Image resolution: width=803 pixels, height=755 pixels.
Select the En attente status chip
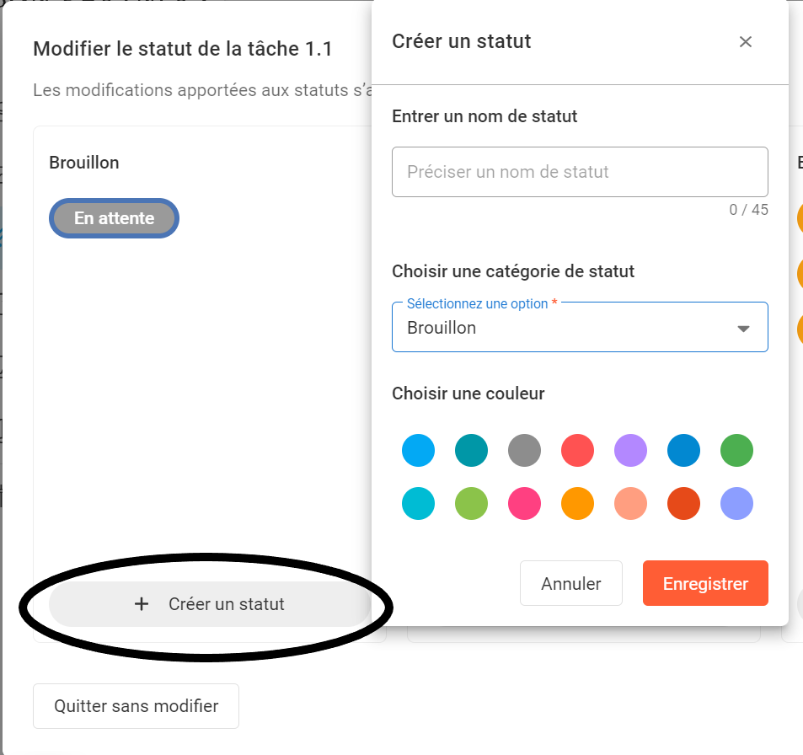115,218
